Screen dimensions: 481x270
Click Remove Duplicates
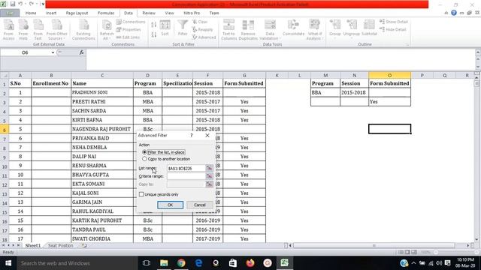pos(248,29)
